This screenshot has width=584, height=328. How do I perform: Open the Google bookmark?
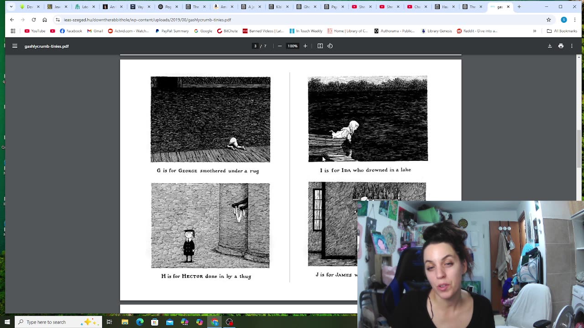[203, 31]
